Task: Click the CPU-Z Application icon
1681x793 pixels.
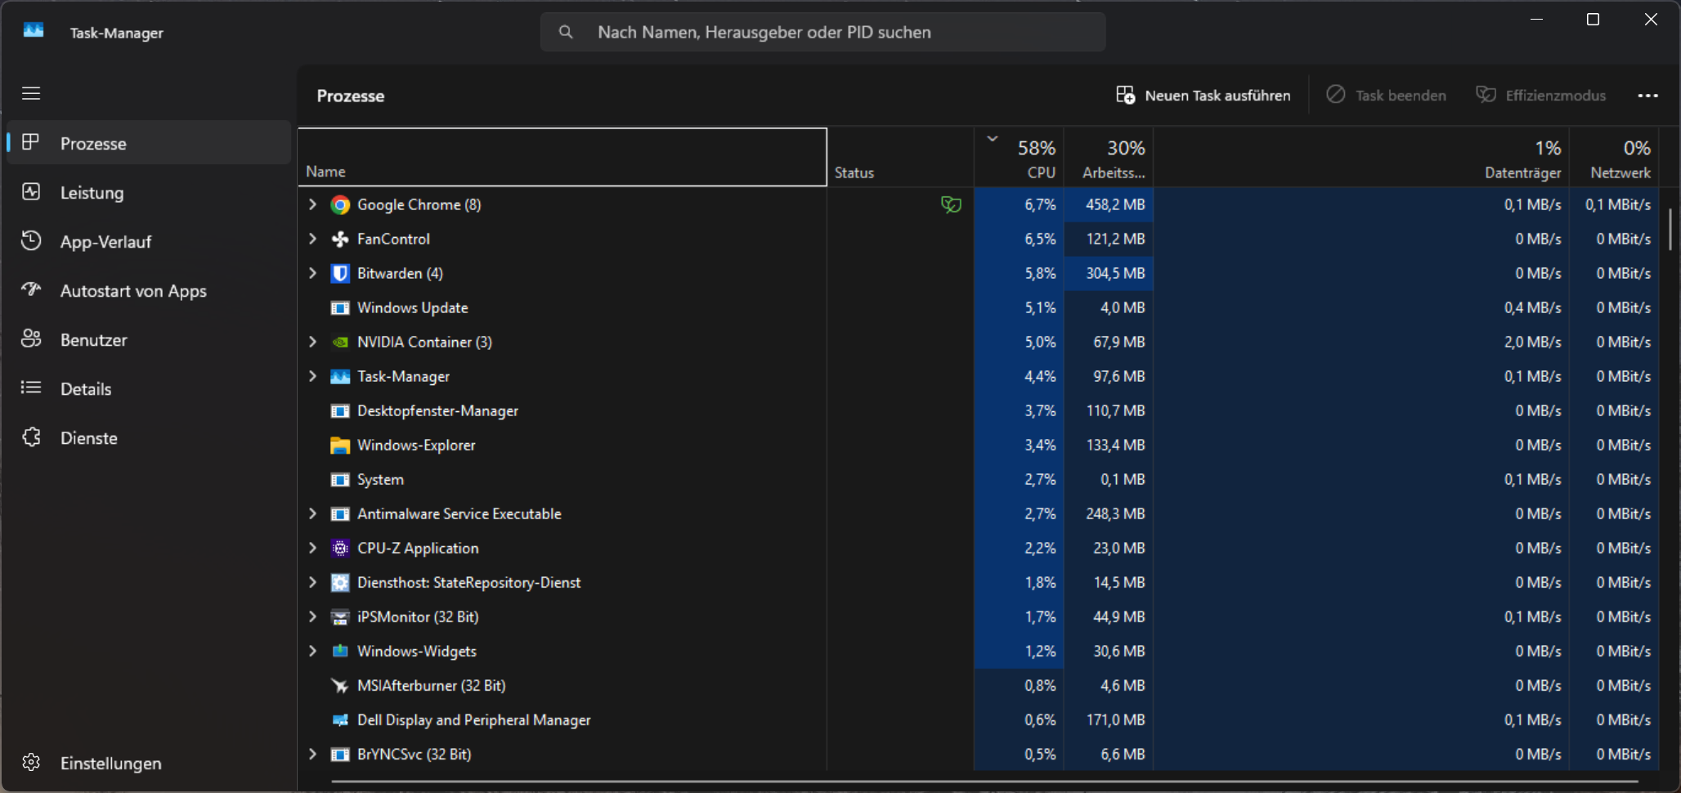Action: 340,549
